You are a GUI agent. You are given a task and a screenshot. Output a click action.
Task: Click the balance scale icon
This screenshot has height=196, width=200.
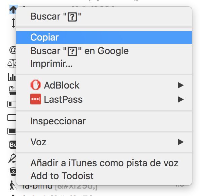click(x=12, y=64)
